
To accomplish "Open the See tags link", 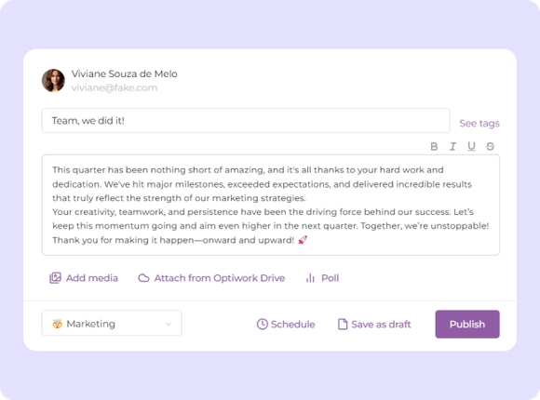I will pos(479,123).
